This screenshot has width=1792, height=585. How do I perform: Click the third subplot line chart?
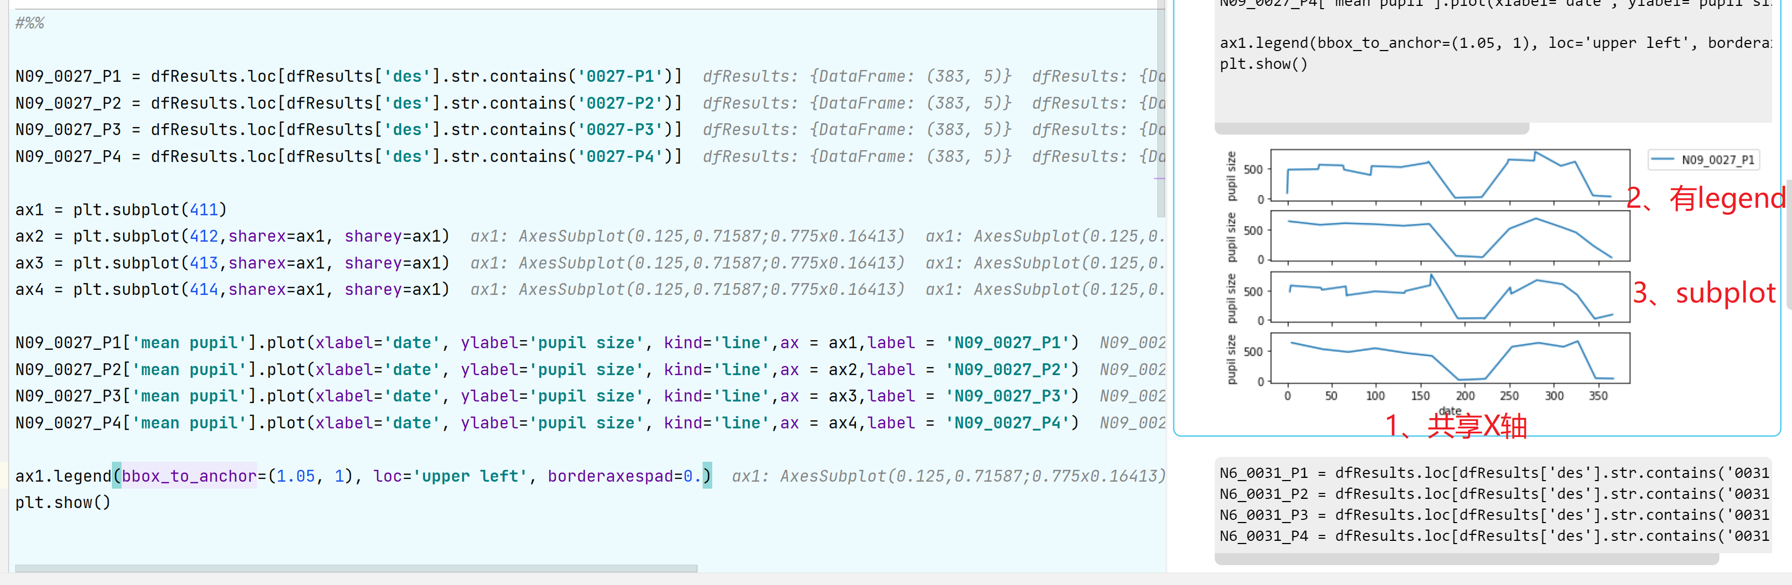pyautogui.click(x=1450, y=297)
